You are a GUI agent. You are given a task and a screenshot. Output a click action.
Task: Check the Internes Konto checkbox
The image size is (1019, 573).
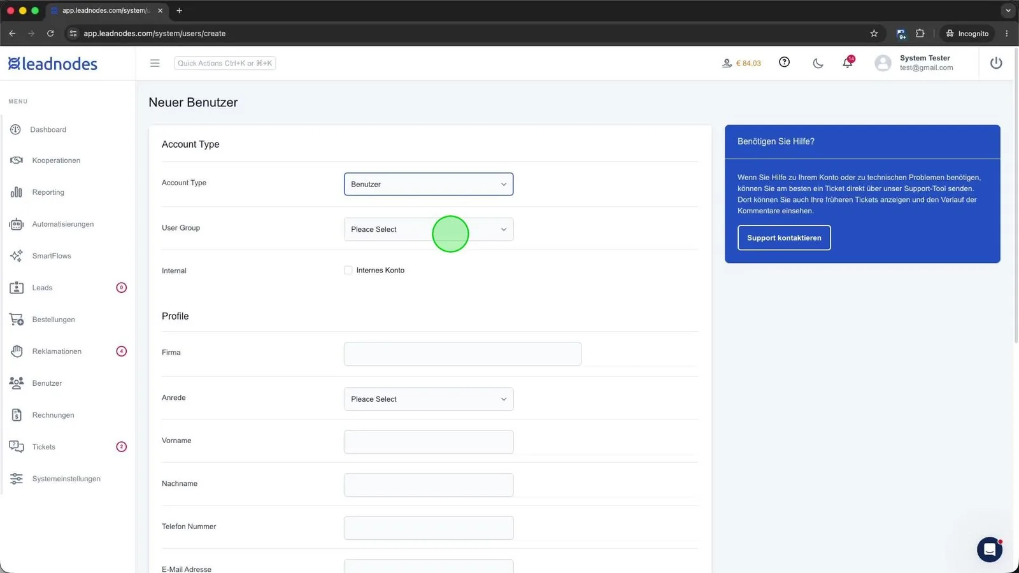348,270
